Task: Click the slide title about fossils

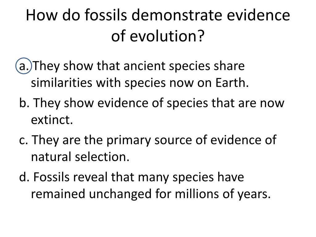Action: pos(158,25)
